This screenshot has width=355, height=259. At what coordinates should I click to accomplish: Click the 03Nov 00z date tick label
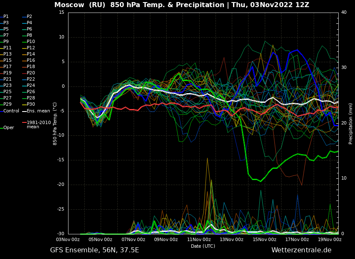[68, 240]
